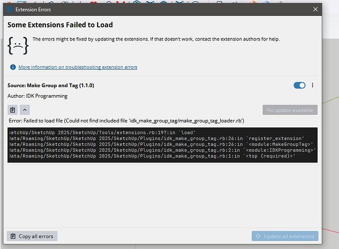The width and height of the screenshot is (339, 249).
Task: Click Copy all errors button
Action: point(32,236)
